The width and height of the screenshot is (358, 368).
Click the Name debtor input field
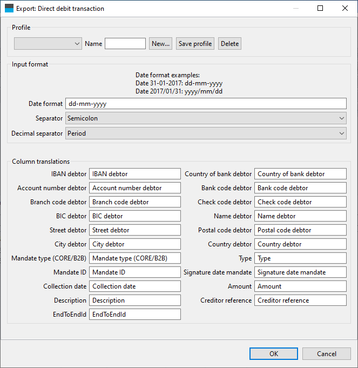[300, 216]
